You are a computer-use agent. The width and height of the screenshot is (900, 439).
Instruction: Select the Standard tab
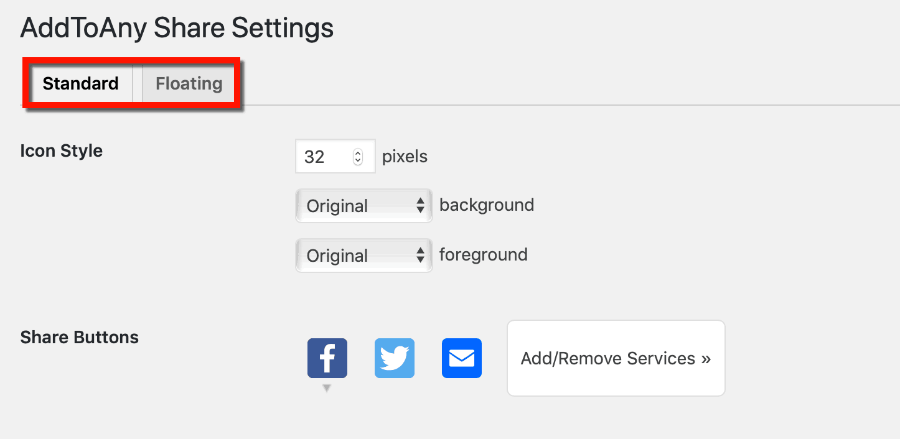click(x=80, y=83)
